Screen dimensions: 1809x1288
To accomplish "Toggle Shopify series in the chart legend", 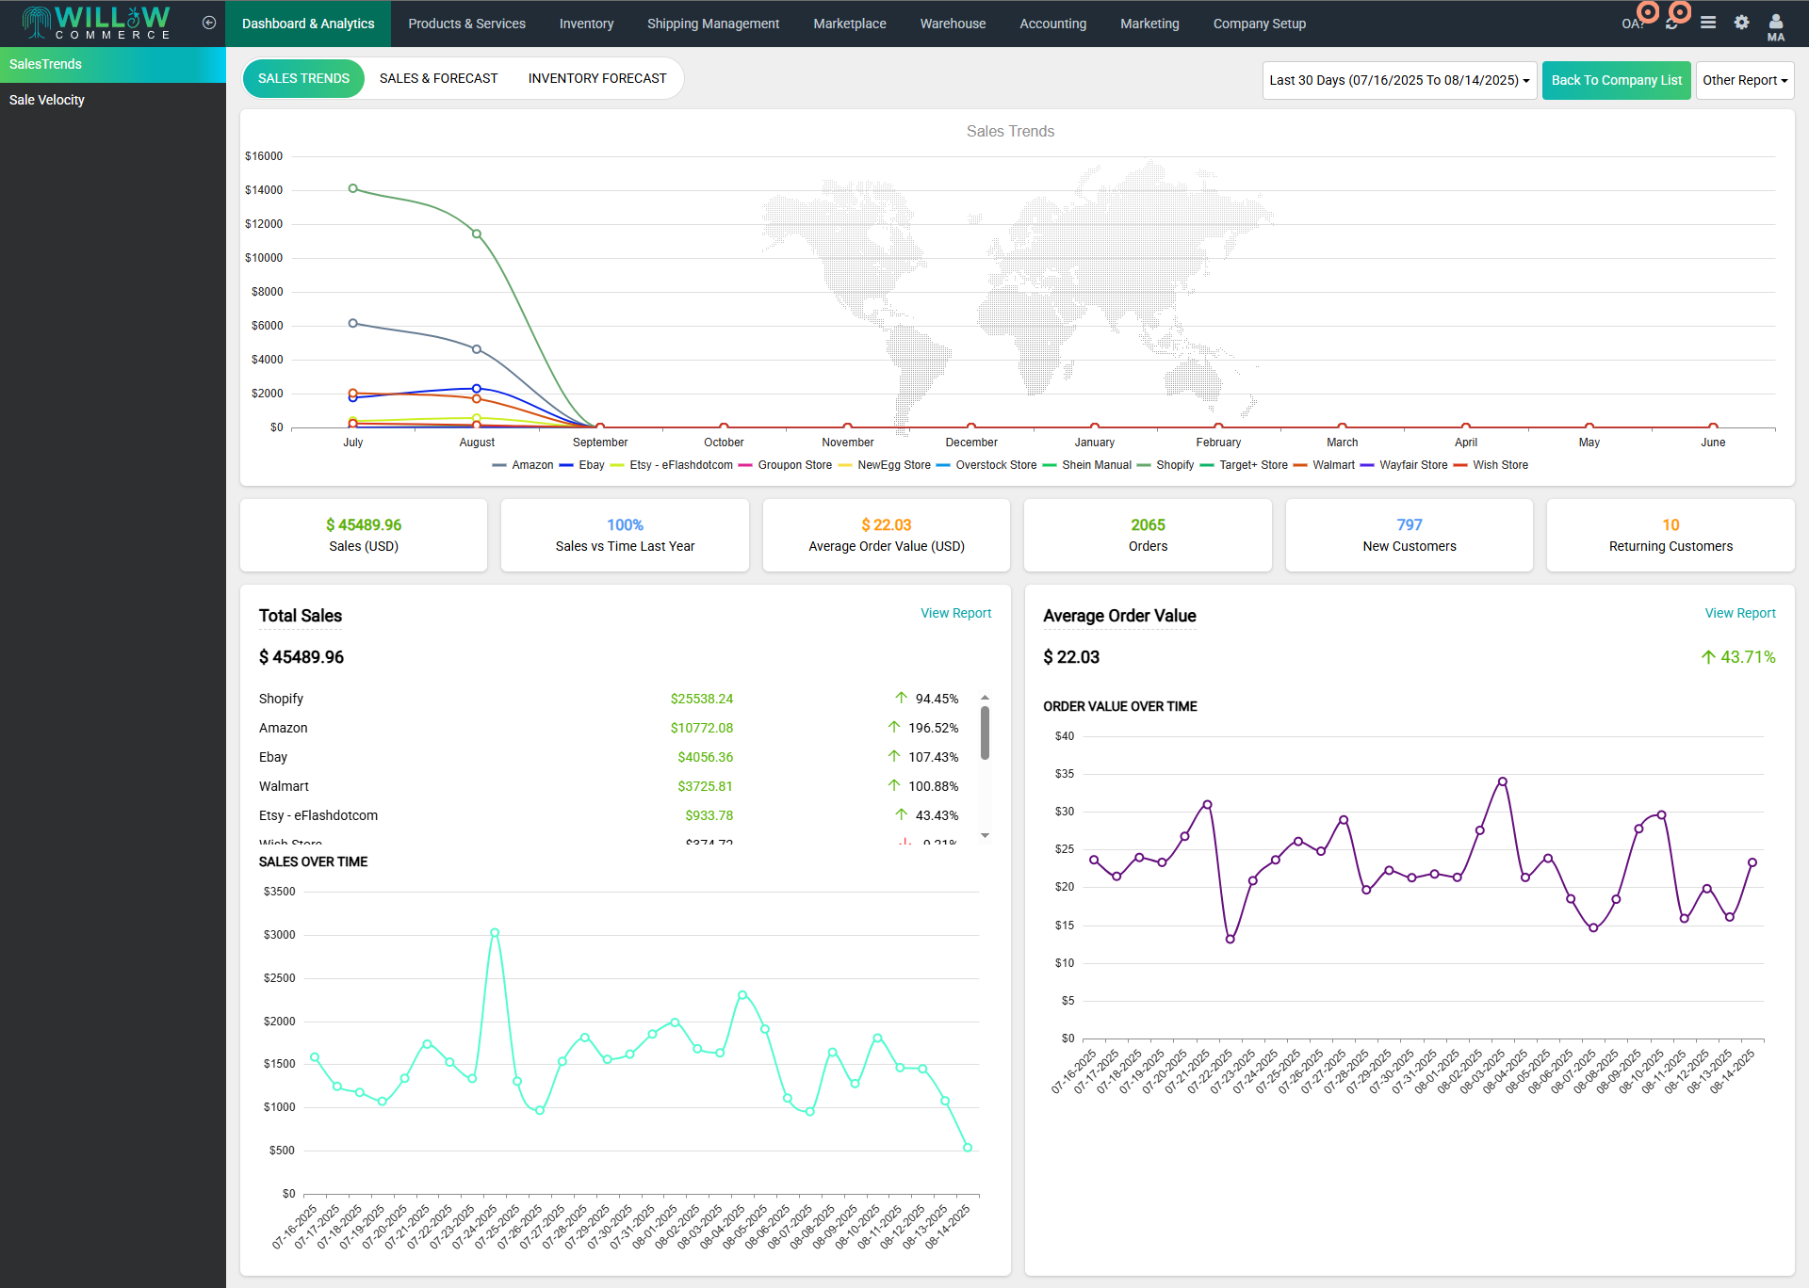I will pos(1174,465).
